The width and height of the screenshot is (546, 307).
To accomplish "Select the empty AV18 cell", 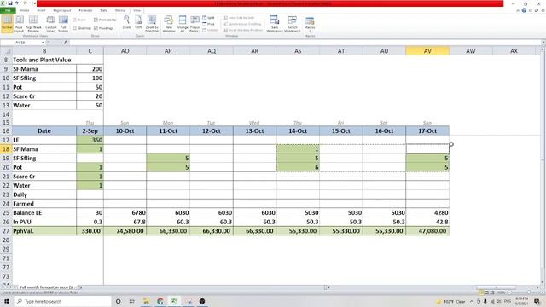I will [427, 149].
